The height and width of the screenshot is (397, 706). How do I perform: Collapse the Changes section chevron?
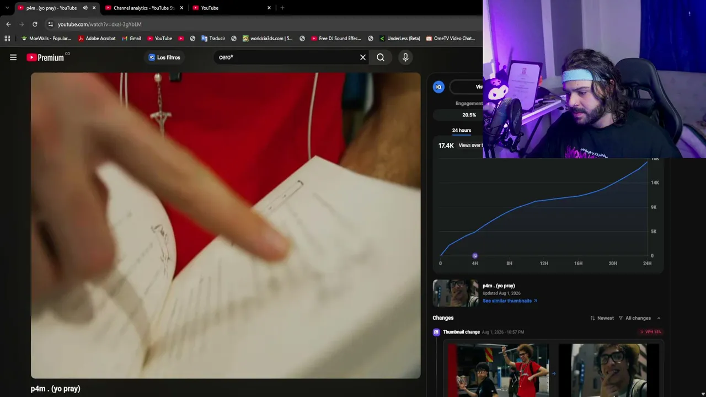659,318
